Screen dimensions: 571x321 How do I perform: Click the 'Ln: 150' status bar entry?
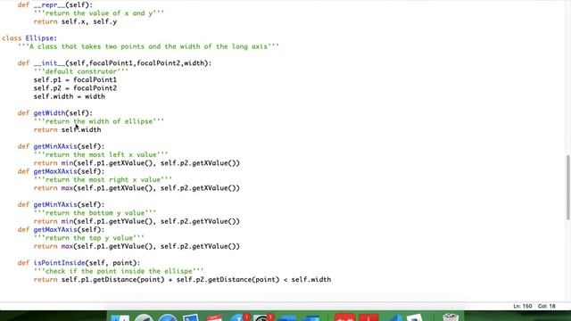click(523, 307)
